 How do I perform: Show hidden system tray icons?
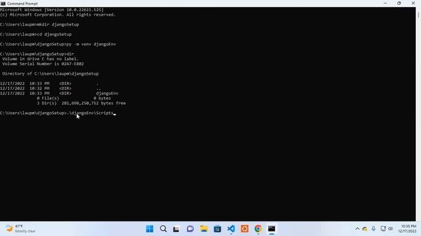click(x=357, y=229)
